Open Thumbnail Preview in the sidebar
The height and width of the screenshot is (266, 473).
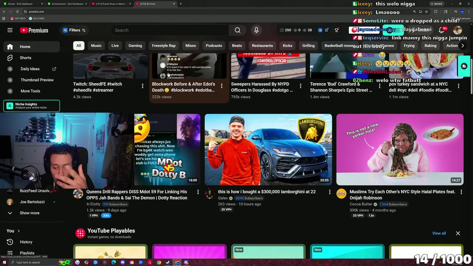31,80
